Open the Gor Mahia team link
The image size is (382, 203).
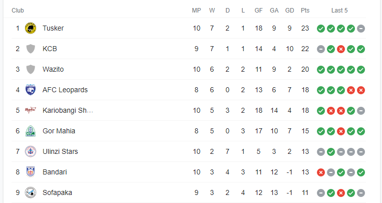[x=59, y=131]
